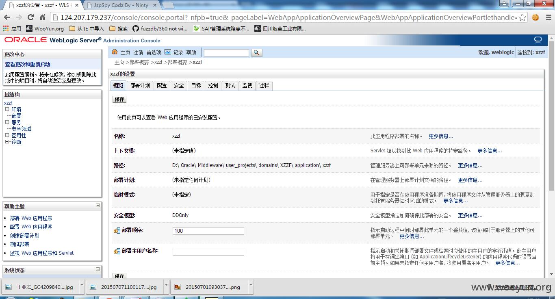Screen dimensions: 555x299
Task: Click the 记录 record icon
Action: [x=168, y=52]
